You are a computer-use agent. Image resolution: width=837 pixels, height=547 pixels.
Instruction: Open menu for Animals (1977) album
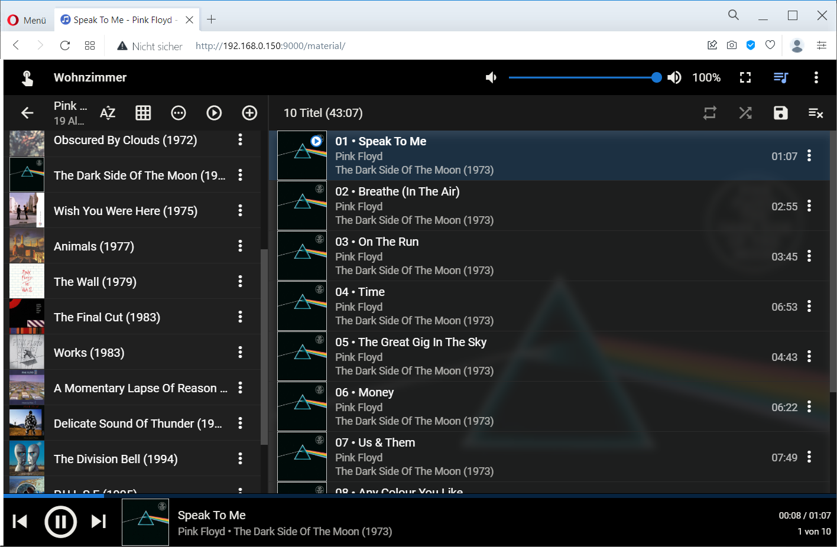click(240, 246)
